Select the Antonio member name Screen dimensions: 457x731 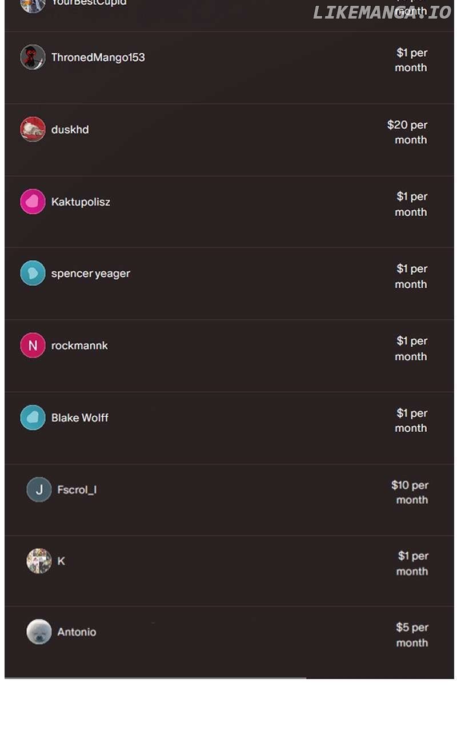coord(77,632)
